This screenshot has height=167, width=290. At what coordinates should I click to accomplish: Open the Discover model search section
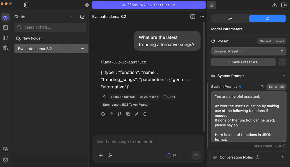pyautogui.click(x=6, y=48)
